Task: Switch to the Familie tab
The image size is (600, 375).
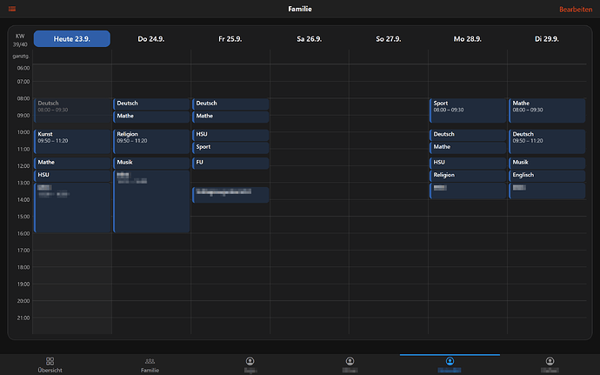Action: point(150,365)
